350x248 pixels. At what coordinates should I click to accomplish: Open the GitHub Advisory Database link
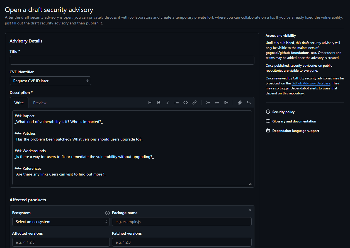311,83
